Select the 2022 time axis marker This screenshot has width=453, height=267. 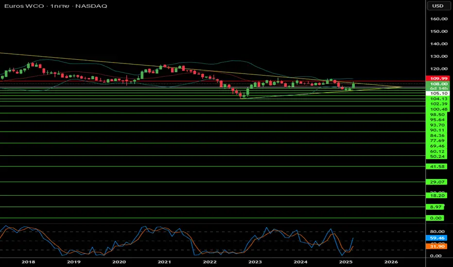pyautogui.click(x=209, y=262)
